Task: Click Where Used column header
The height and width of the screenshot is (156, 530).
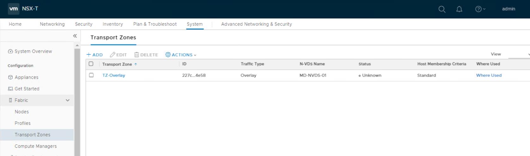Action: click(488, 64)
